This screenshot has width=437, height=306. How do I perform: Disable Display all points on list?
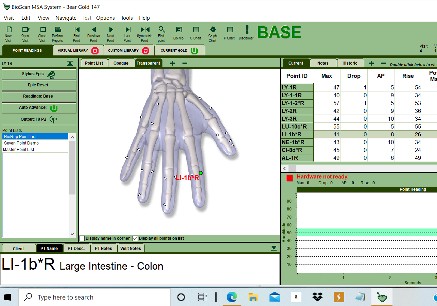[135, 238]
